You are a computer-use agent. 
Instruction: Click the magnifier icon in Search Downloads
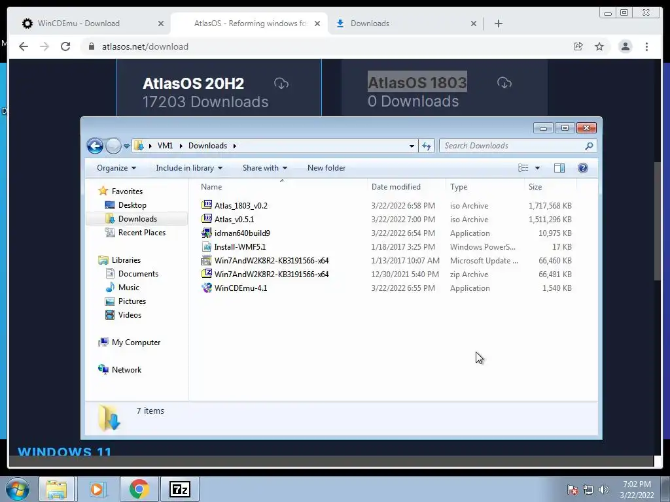[x=589, y=146]
